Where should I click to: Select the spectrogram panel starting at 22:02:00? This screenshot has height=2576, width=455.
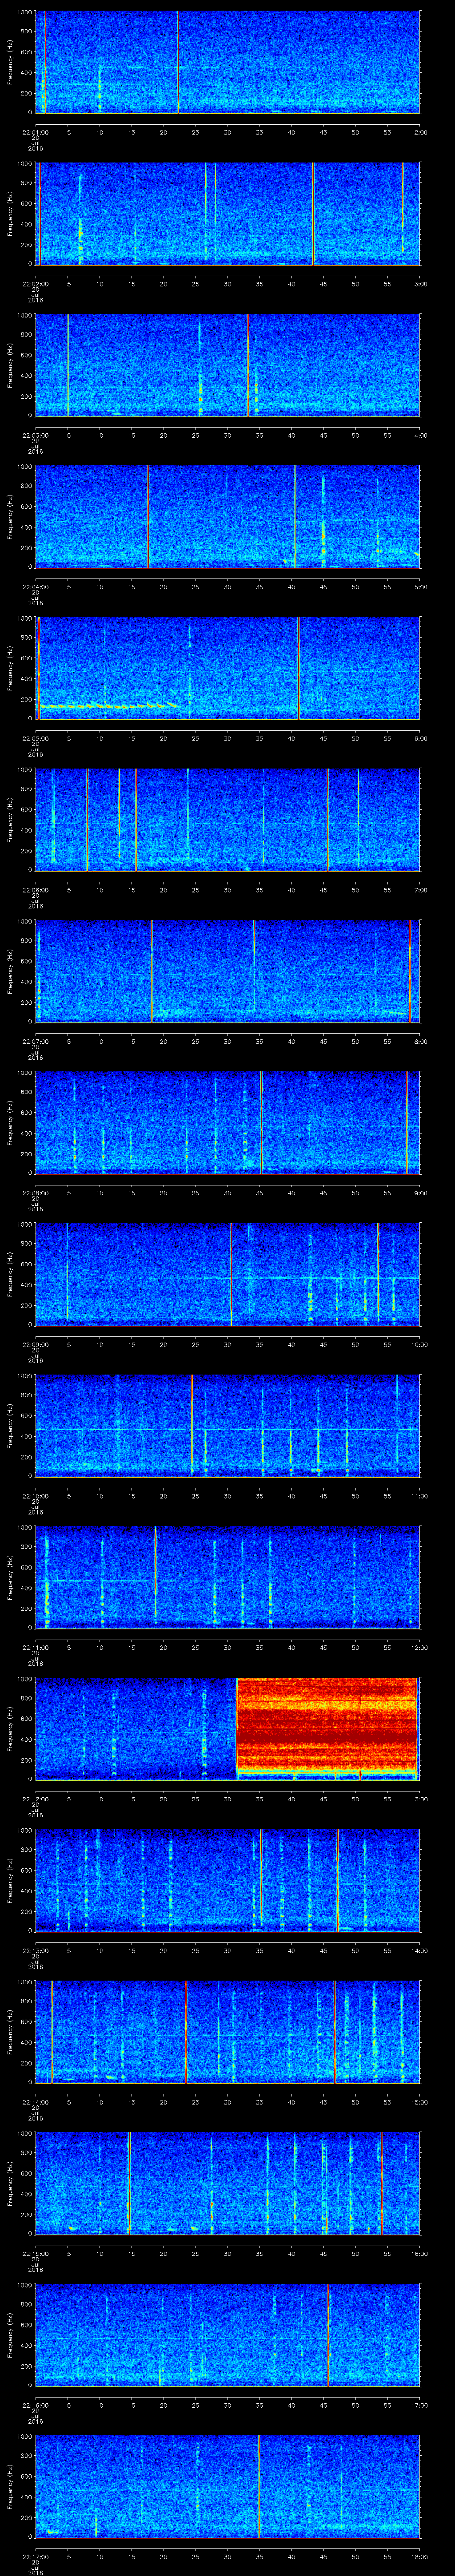228,213
